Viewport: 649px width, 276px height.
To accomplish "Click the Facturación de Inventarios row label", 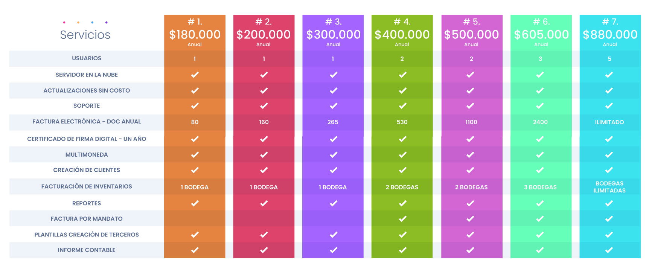I will (87, 186).
